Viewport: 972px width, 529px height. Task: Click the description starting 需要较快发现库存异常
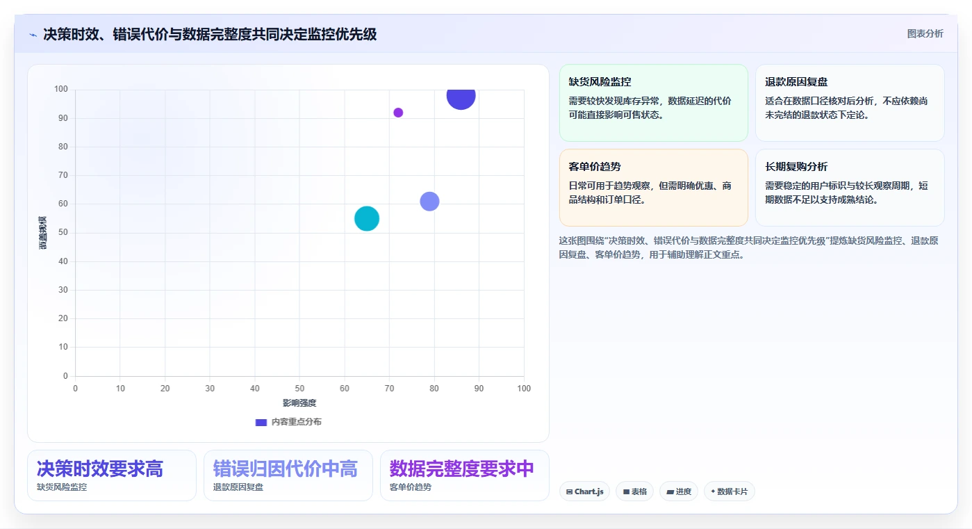(650, 108)
